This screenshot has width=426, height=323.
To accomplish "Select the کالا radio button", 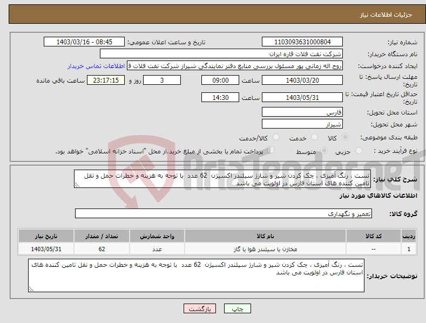I will click(346, 137).
